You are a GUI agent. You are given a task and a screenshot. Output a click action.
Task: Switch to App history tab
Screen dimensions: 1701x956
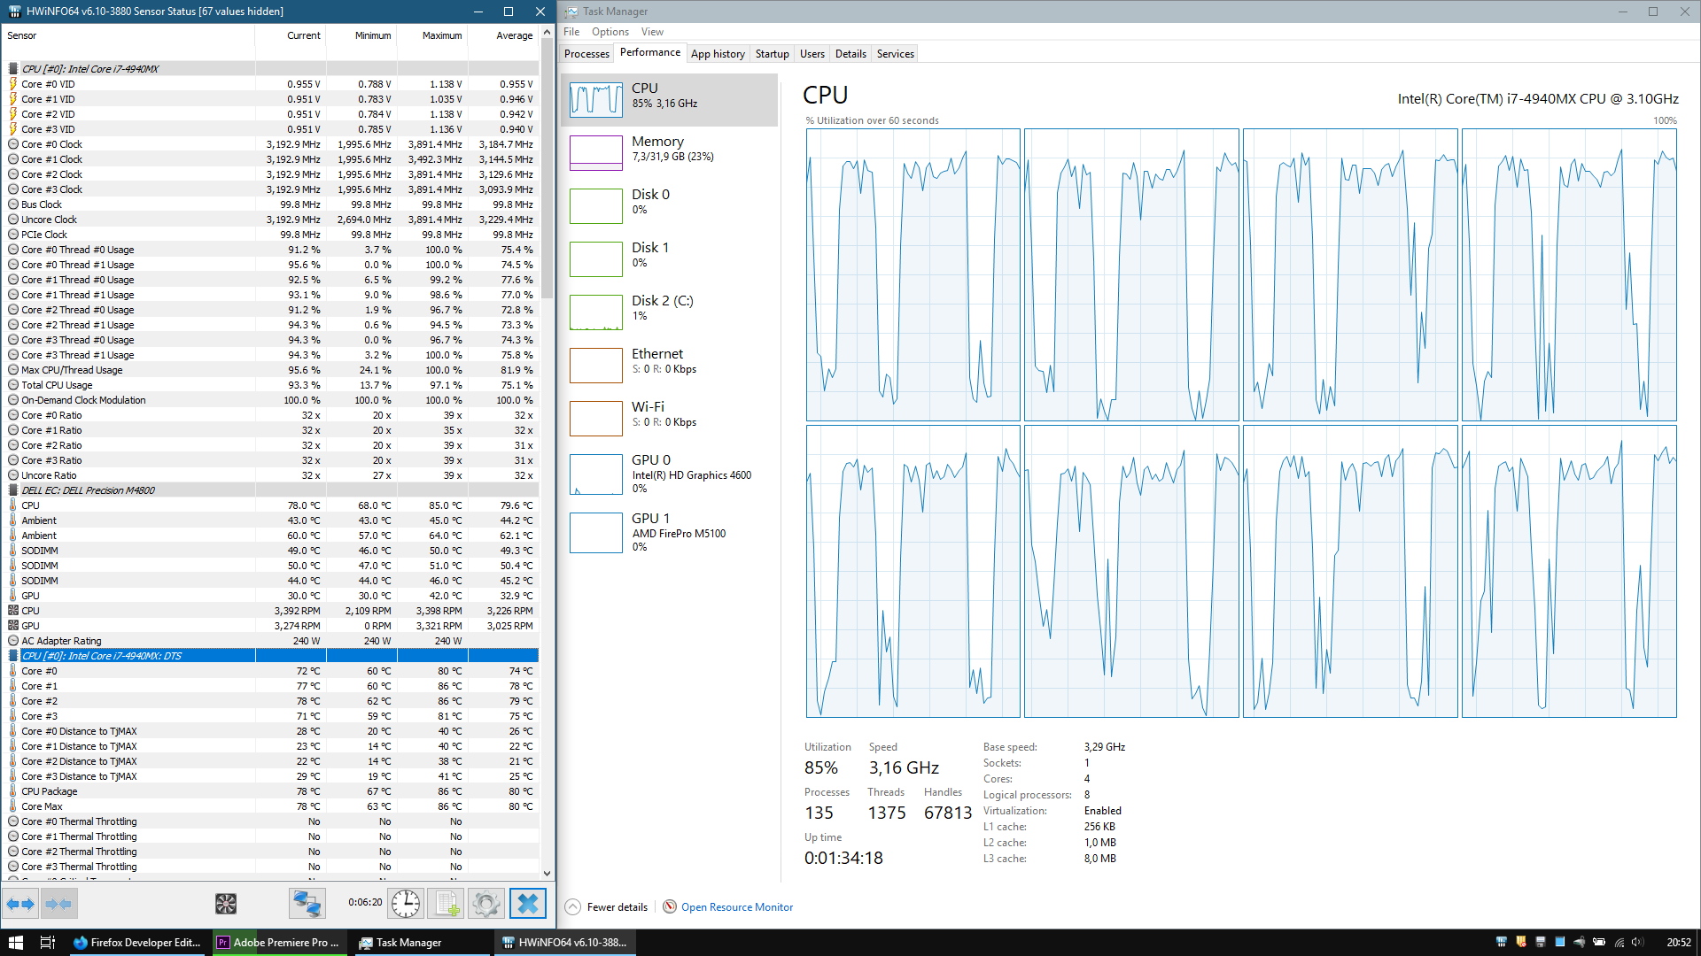coord(718,54)
